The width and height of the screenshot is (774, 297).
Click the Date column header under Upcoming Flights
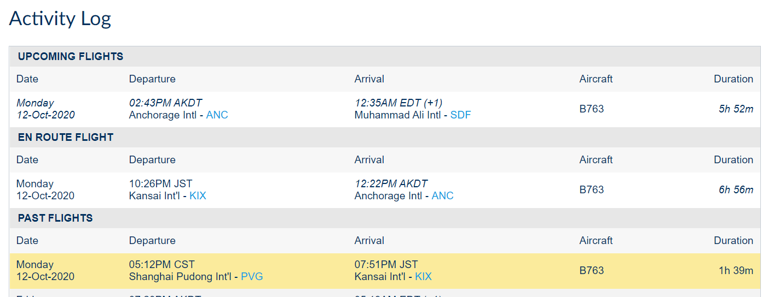point(27,79)
